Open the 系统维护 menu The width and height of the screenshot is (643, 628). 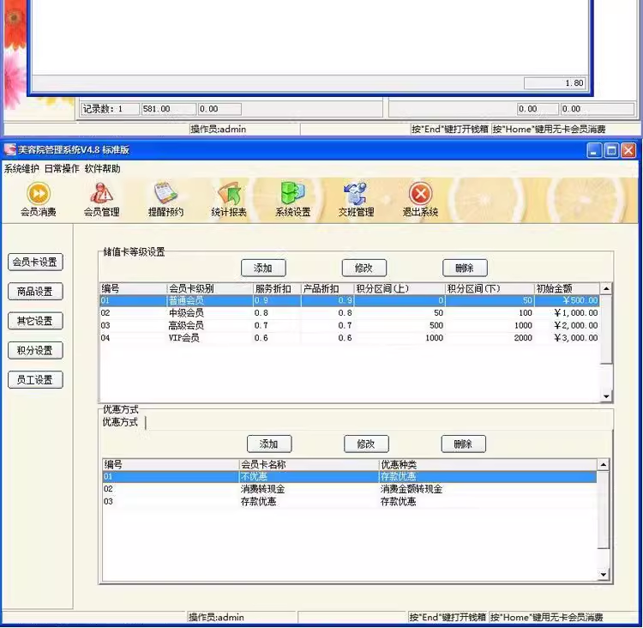(21, 169)
